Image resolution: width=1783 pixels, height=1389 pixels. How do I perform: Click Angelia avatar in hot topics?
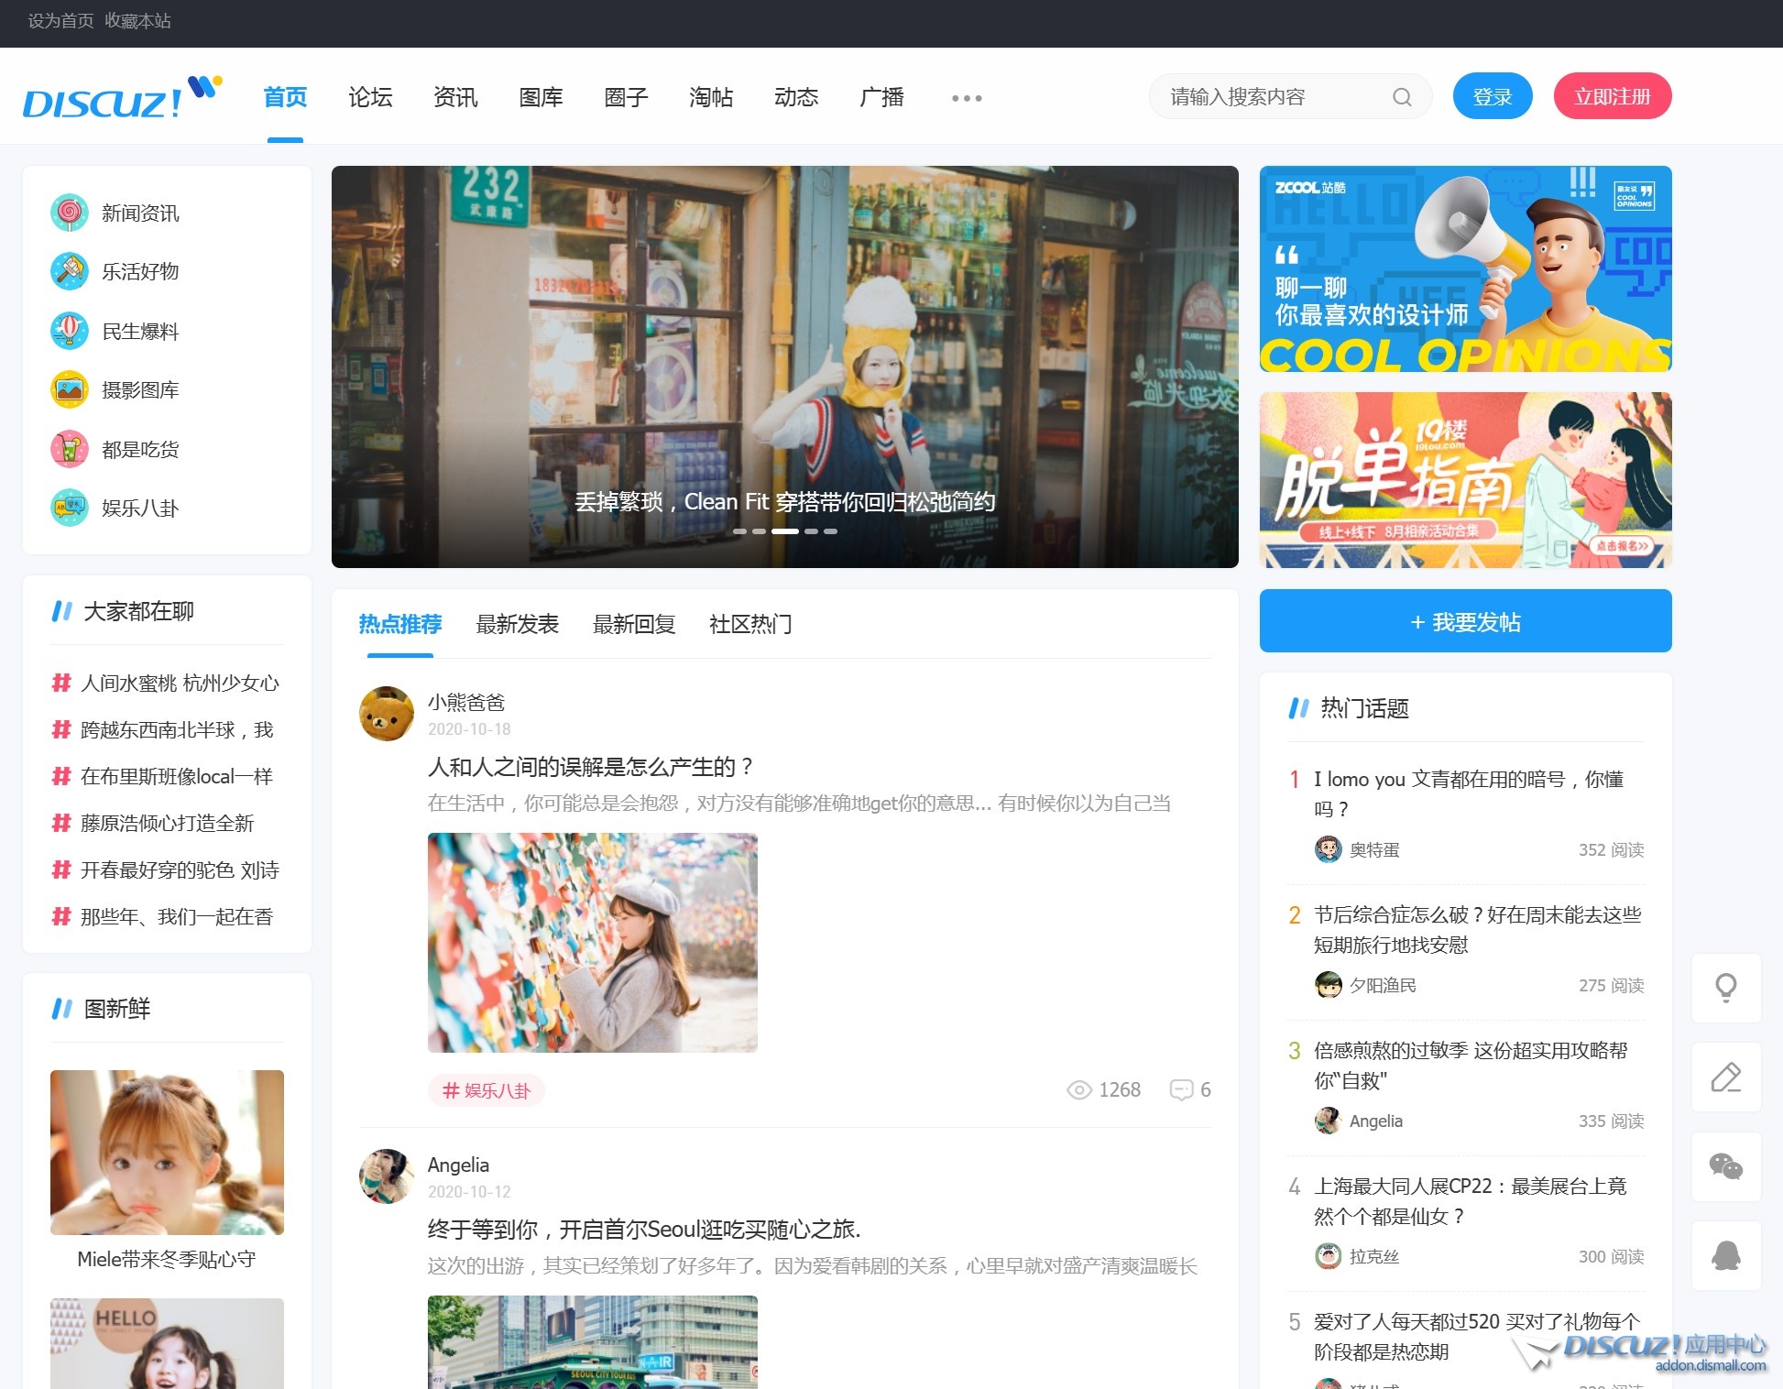pos(1328,1121)
